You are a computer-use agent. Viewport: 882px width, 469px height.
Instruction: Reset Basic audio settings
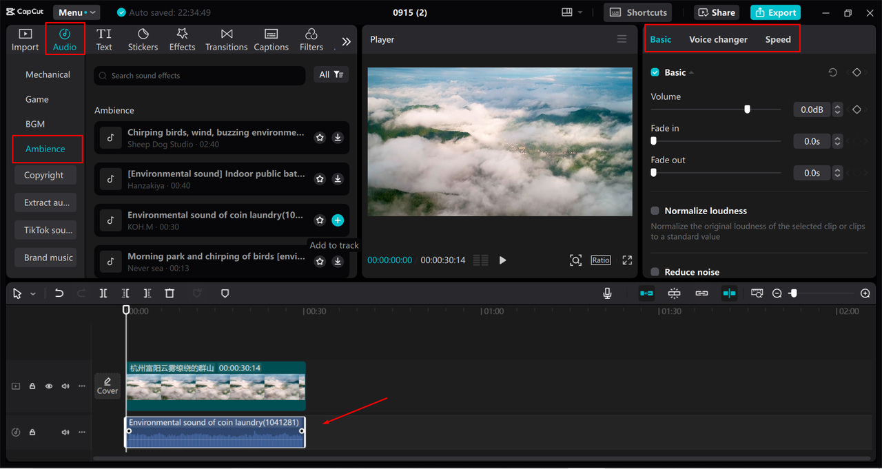coord(832,72)
